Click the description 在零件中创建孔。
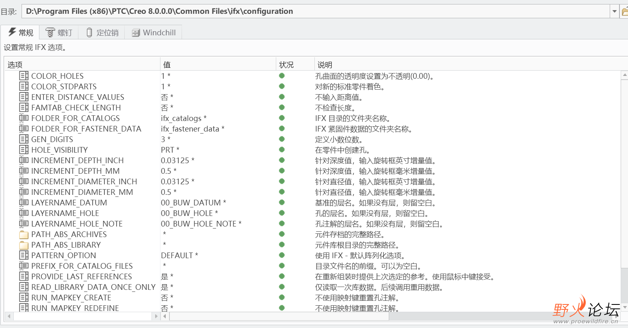Image resolution: width=628 pixels, height=328 pixels. (344, 150)
